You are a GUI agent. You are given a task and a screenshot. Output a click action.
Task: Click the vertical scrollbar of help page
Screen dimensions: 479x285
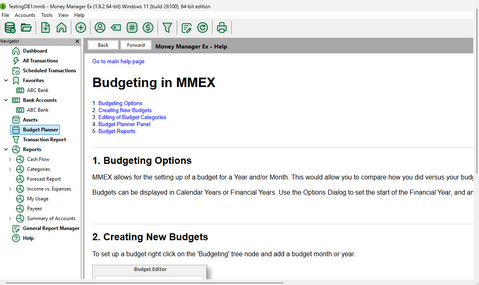tap(476, 92)
